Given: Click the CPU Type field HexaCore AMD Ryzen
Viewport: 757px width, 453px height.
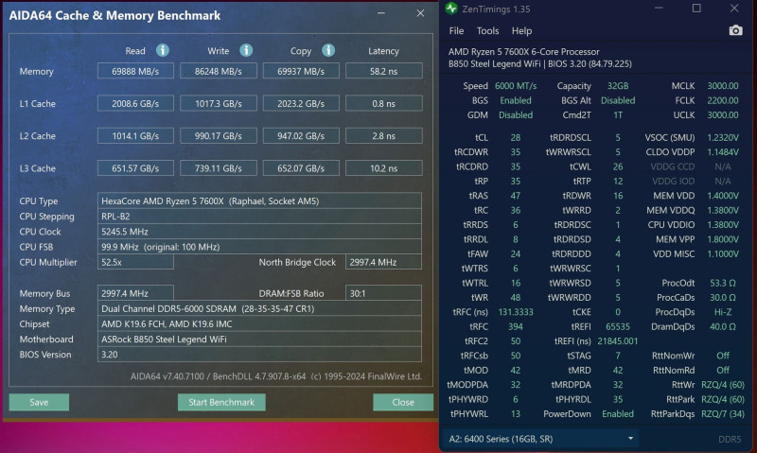Looking at the screenshot, I should pyautogui.click(x=259, y=200).
